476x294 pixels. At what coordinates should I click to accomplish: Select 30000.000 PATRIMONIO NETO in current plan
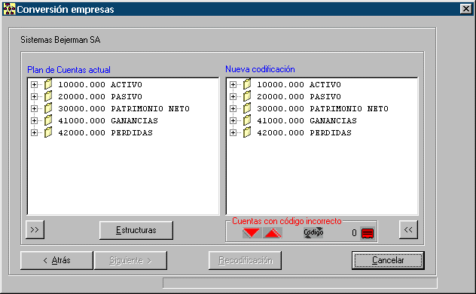coord(124,108)
